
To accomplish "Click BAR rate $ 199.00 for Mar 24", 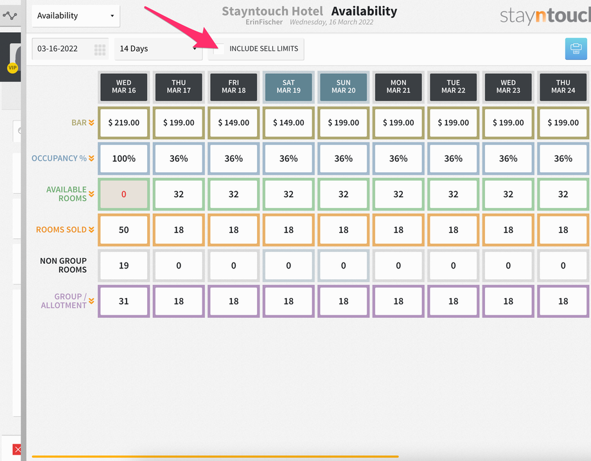I will point(563,123).
